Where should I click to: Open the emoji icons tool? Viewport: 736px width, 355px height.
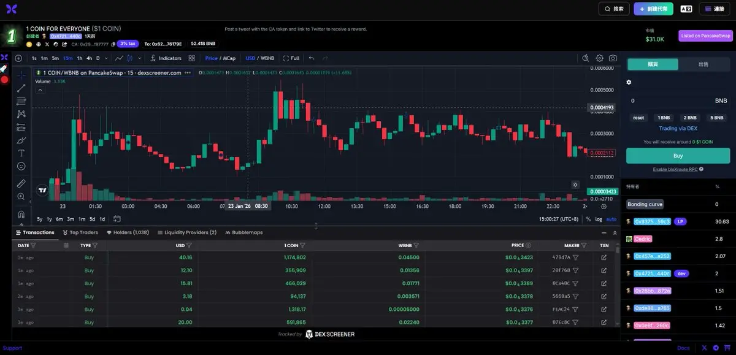tap(21, 166)
